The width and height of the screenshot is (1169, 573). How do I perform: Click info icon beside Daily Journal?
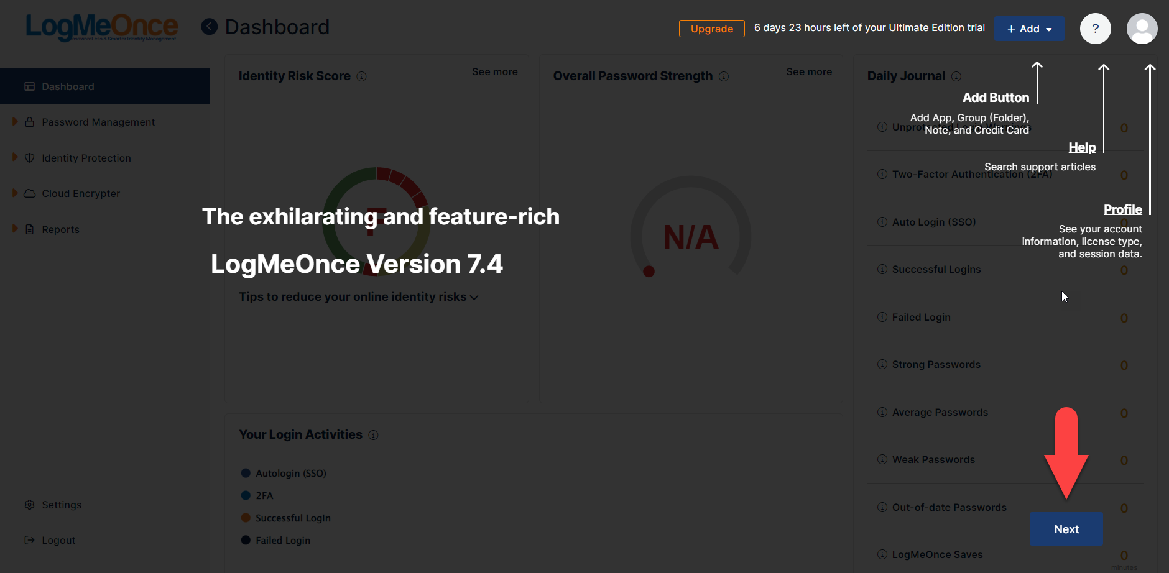click(x=956, y=76)
